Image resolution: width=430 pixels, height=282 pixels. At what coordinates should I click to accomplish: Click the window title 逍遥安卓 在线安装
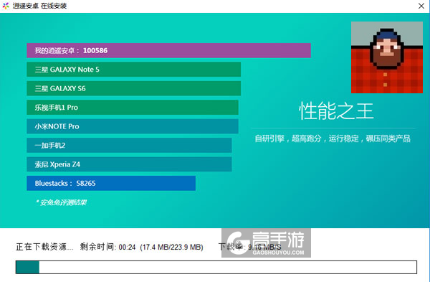point(39,6)
